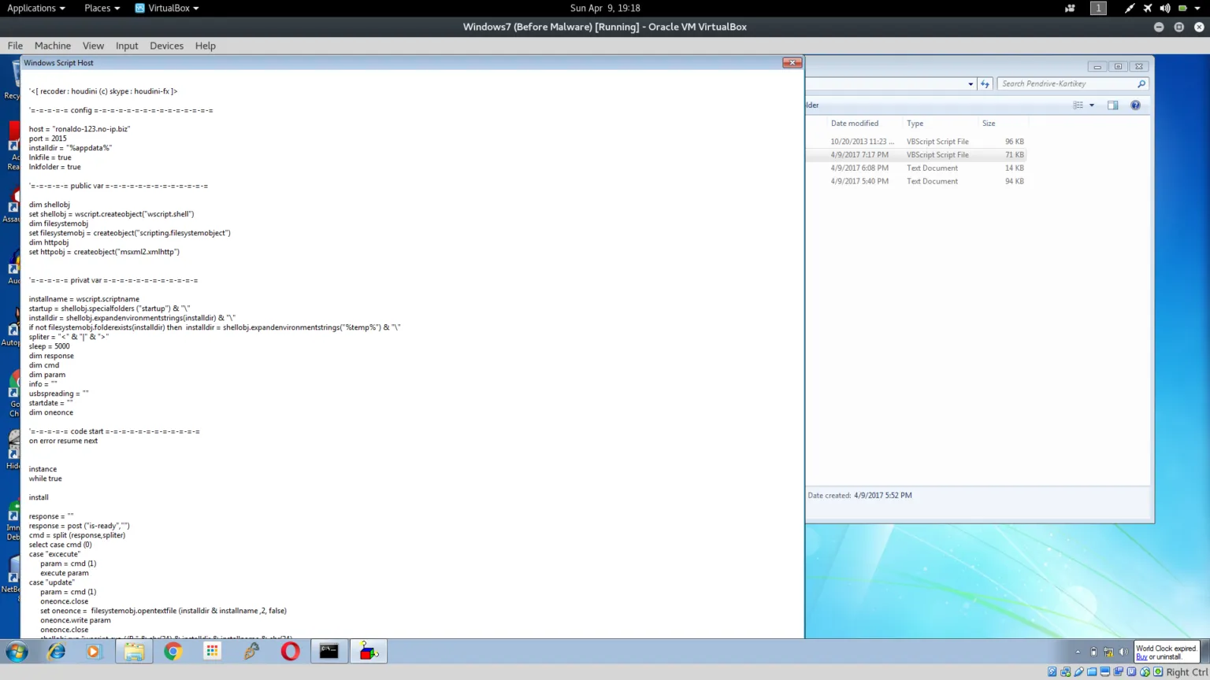The height and width of the screenshot is (680, 1210).
Task: Click the search magnifier icon in Explorer
Action: (1141, 83)
